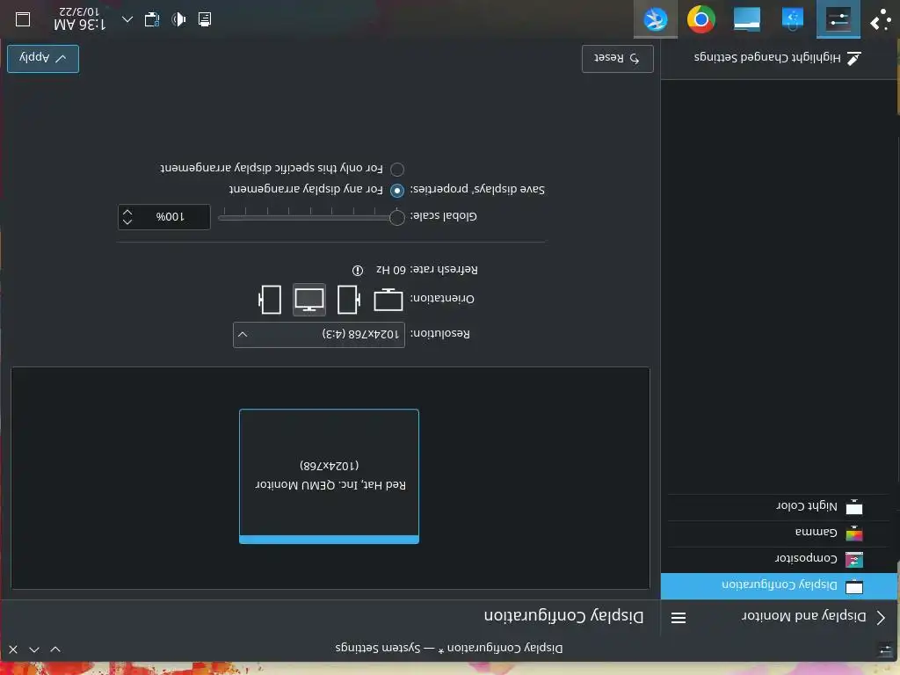Viewport: 900px width, 675px height.
Task: Click the show desktop button beside the clock
Action: point(23,19)
